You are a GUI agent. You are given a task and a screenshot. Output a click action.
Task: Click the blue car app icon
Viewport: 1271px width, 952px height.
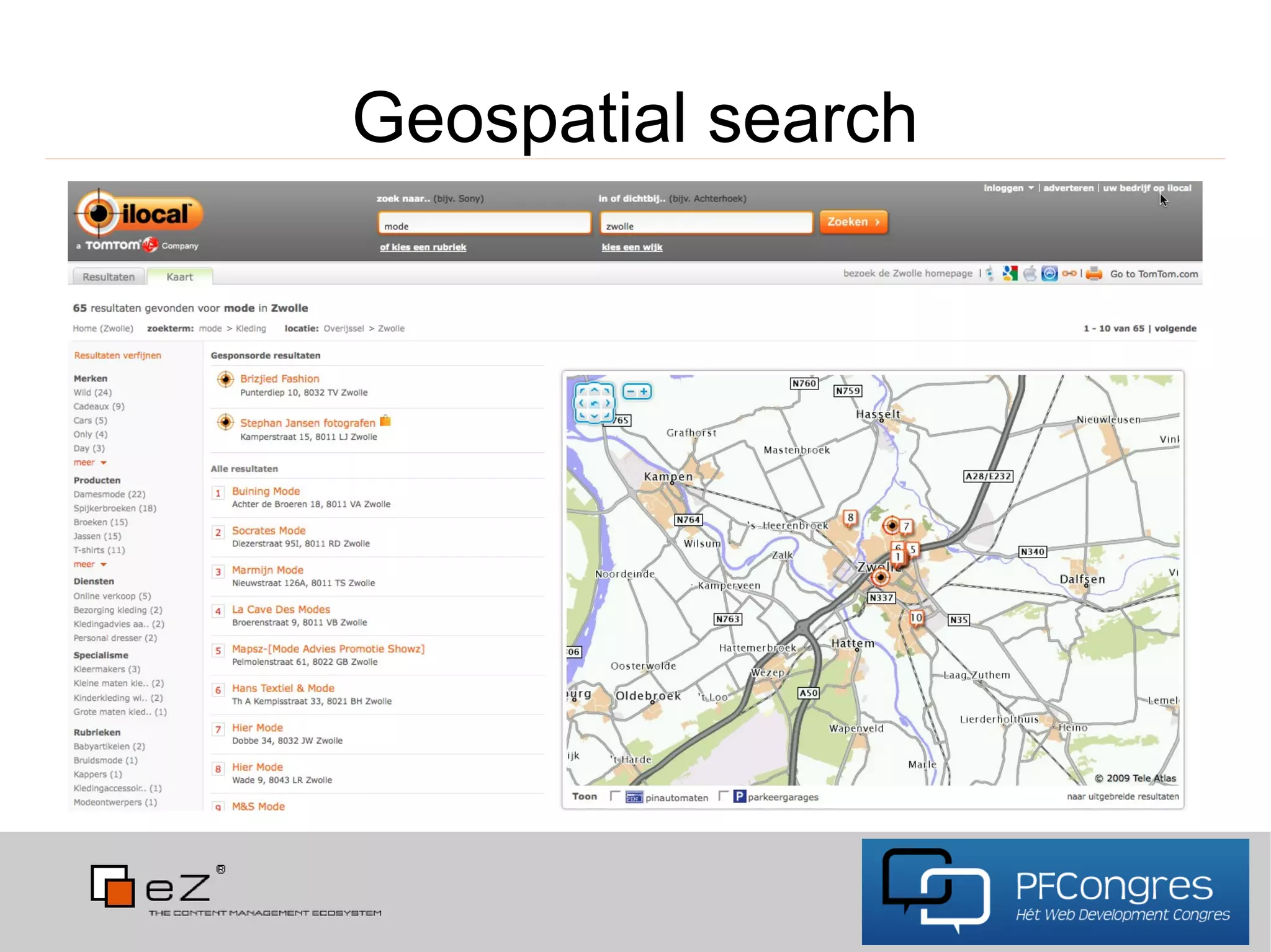[1049, 274]
